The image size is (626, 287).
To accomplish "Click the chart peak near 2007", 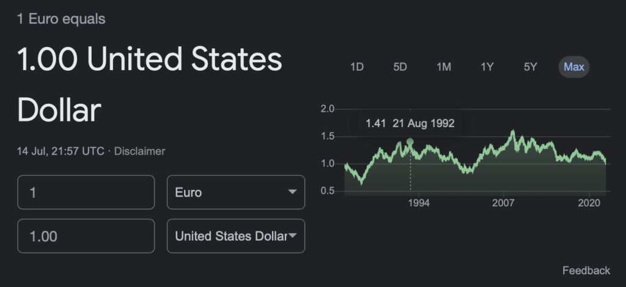I will (513, 131).
